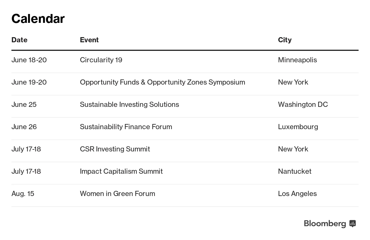Click the Minneapolis city cell

click(297, 60)
